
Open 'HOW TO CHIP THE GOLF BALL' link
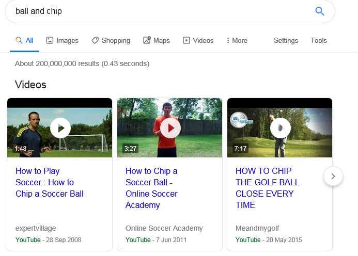(x=268, y=188)
